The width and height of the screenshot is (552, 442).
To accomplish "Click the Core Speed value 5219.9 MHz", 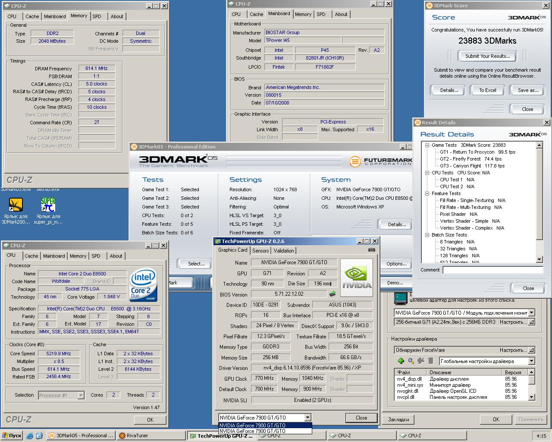I will pos(59,354).
